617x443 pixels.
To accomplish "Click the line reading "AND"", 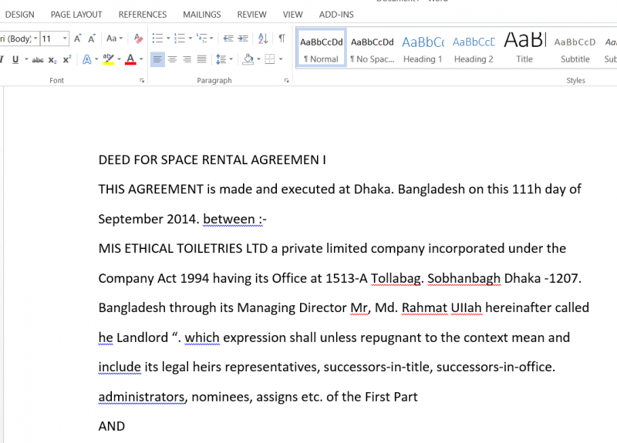I will click(x=112, y=427).
